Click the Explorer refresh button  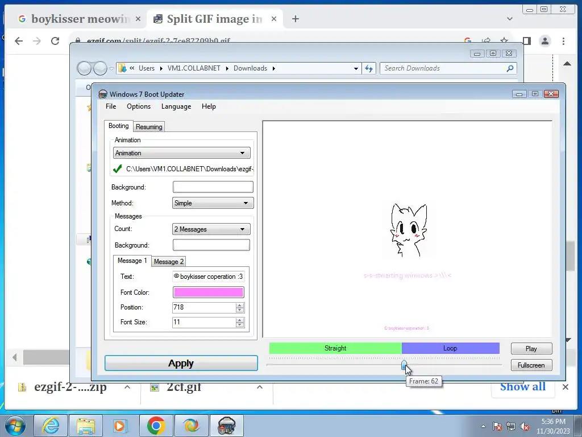pyautogui.click(x=368, y=68)
